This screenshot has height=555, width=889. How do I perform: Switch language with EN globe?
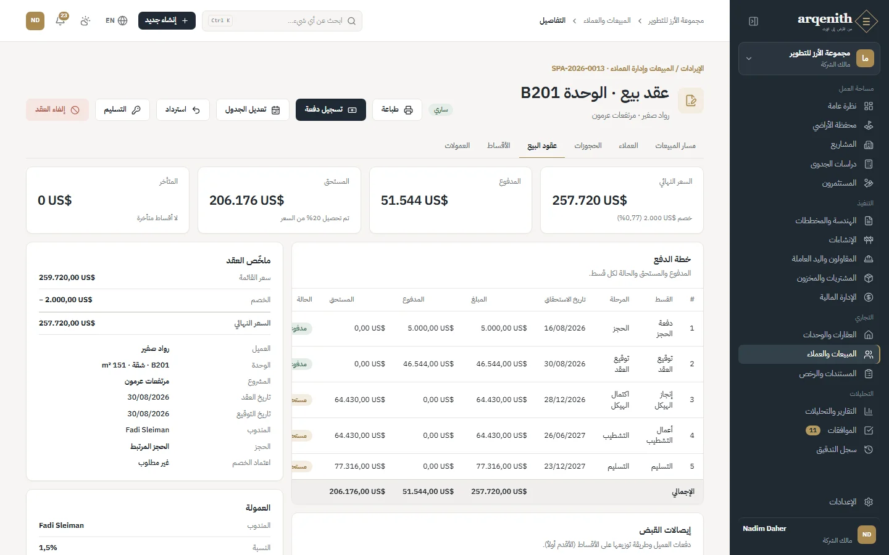(x=116, y=20)
